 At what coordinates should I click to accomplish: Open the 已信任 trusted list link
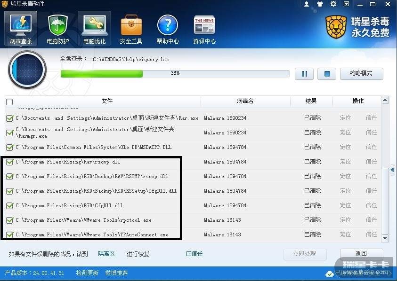point(194,254)
